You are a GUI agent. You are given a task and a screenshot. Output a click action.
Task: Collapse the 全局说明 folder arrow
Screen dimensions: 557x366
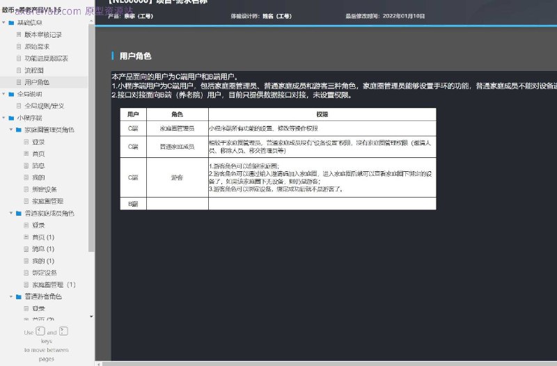[x=4, y=94]
